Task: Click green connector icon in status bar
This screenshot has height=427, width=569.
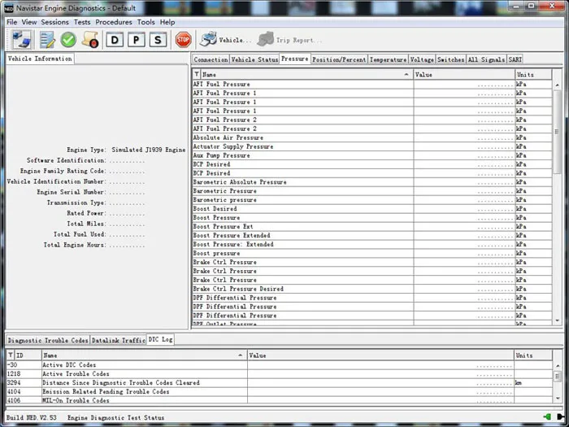Action: pos(547,416)
